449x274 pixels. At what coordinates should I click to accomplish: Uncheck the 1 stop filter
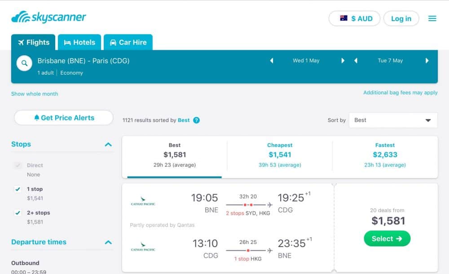18,189
